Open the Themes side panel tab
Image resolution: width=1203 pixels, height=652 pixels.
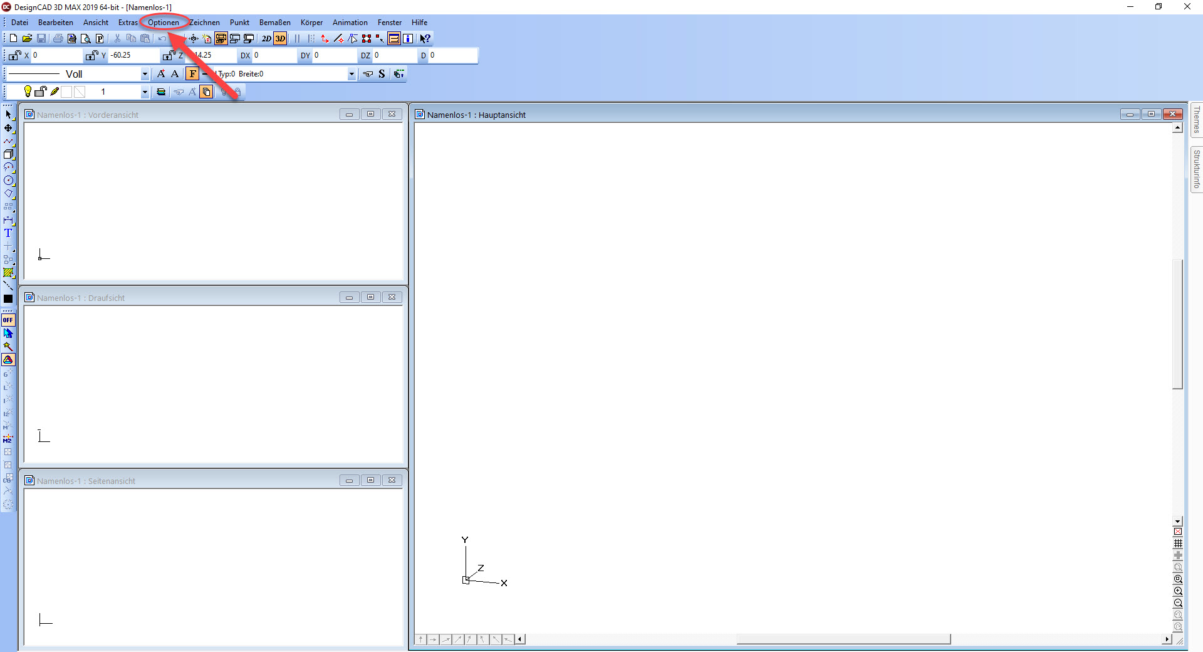click(1197, 119)
